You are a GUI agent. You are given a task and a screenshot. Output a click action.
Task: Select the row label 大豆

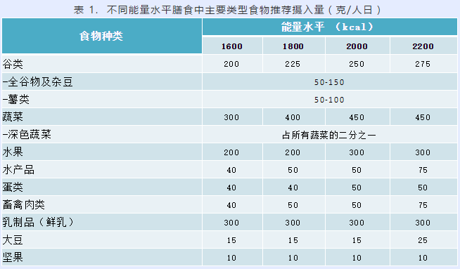coord(13,240)
